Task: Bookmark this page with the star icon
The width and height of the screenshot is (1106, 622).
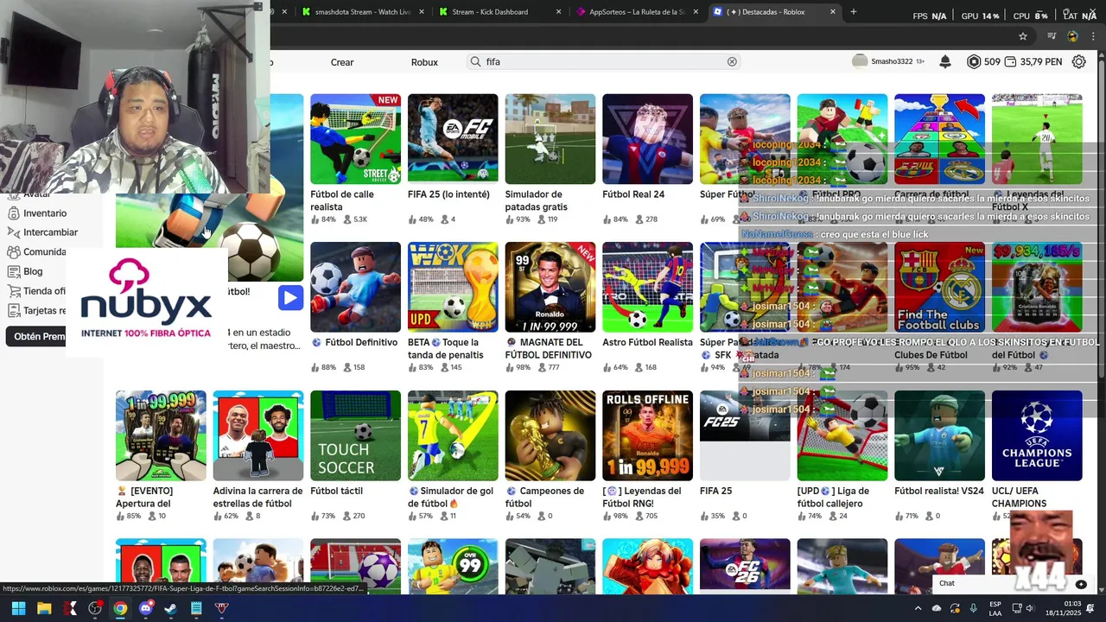Action: tap(1023, 36)
